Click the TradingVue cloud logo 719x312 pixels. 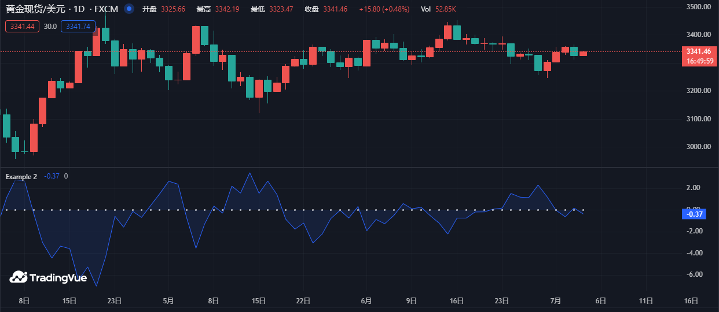[19, 277]
